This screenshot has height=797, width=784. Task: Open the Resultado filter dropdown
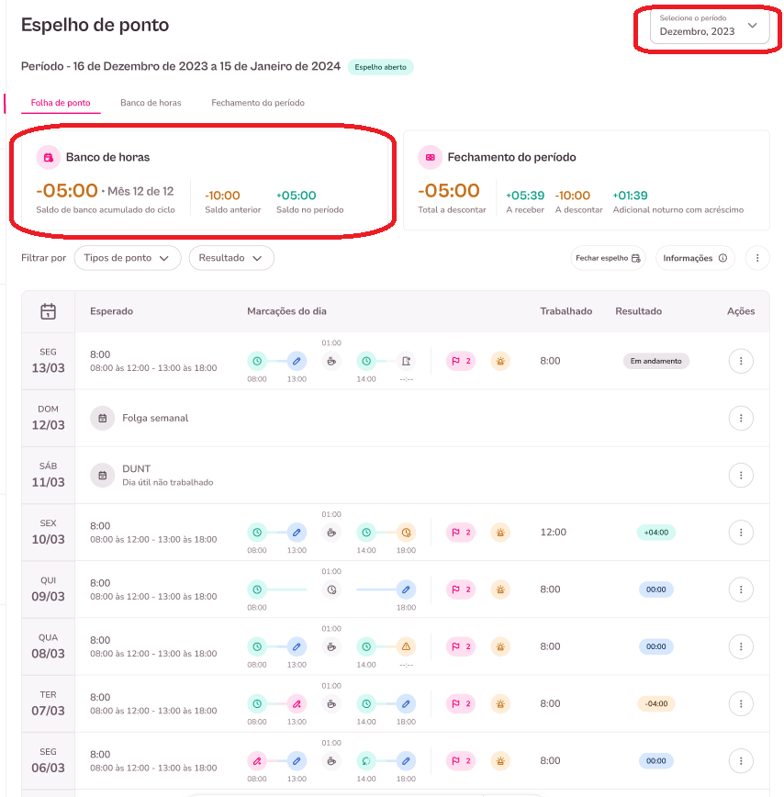pos(231,258)
